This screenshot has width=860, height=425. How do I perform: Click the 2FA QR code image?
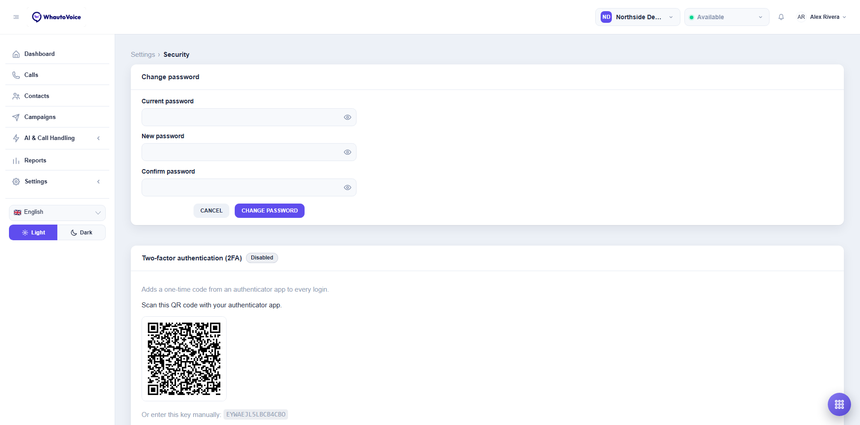(184, 359)
